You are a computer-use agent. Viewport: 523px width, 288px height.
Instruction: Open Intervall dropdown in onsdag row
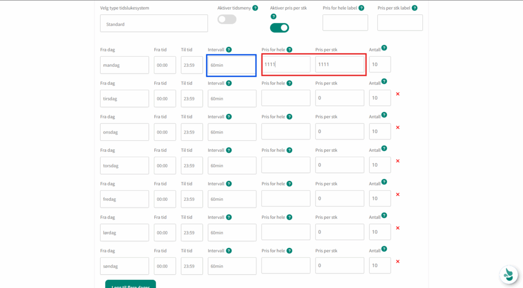click(x=232, y=132)
